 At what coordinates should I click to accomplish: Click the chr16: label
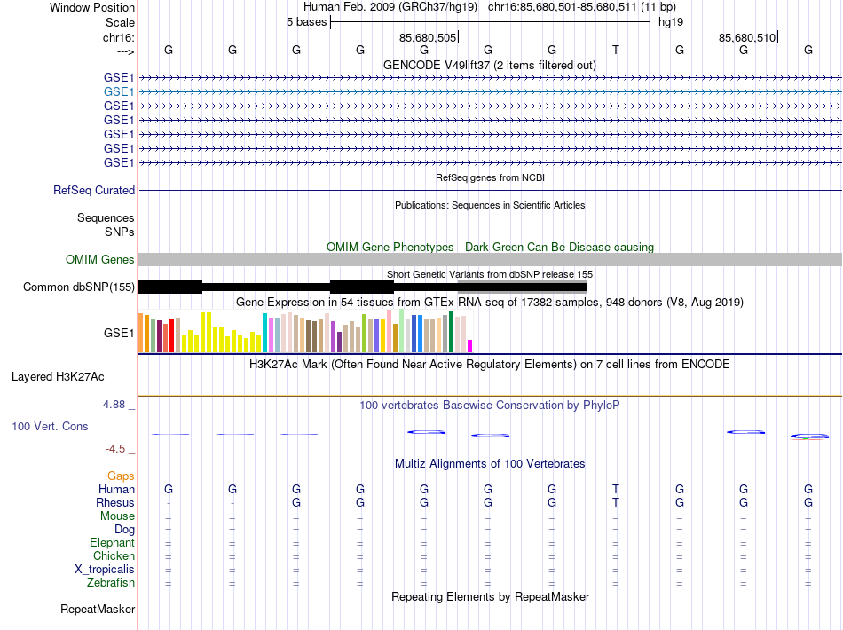click(119, 37)
